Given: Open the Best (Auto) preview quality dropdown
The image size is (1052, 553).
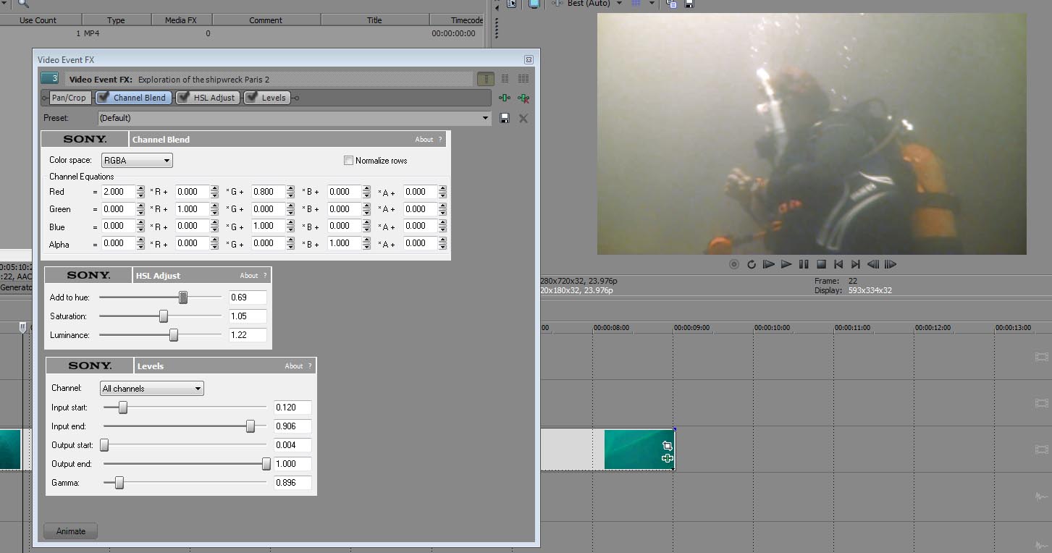Looking at the screenshot, I should [619, 4].
